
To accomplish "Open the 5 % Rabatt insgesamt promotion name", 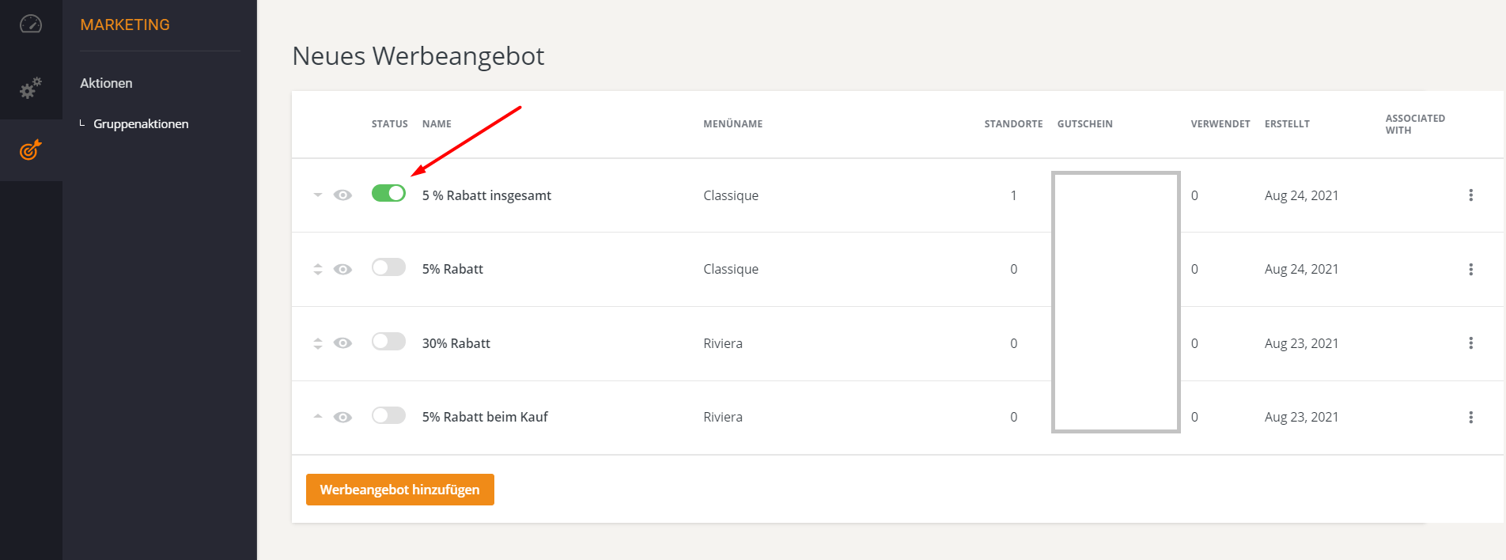I will [486, 195].
